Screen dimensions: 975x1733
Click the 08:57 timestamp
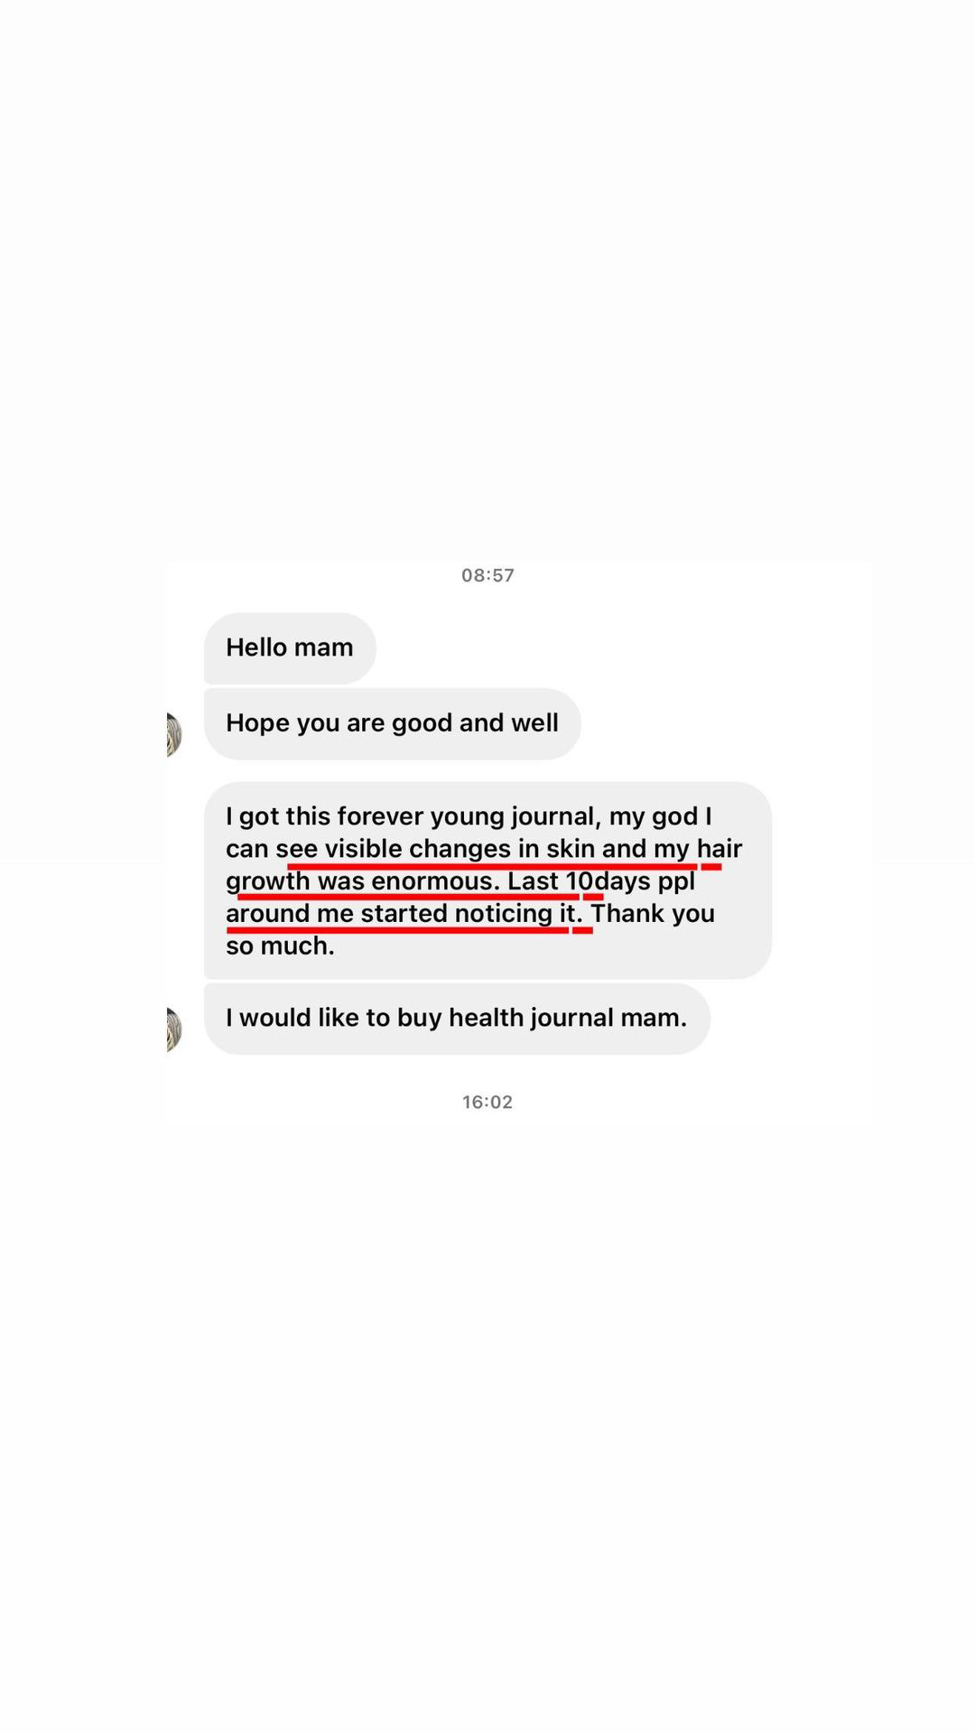487,575
